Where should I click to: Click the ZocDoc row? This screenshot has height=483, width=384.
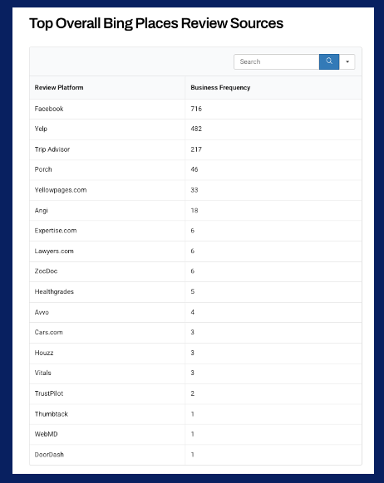point(195,271)
